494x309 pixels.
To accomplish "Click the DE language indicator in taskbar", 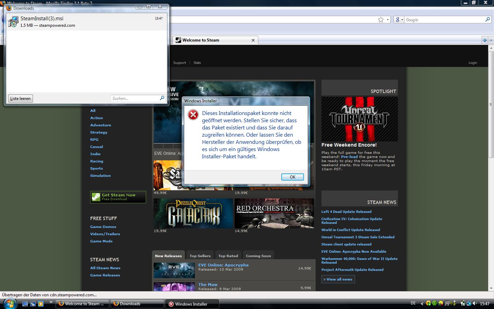I will tap(413, 303).
